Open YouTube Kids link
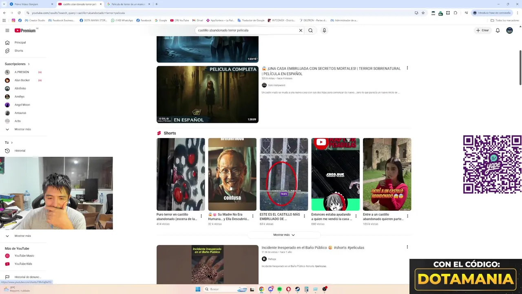 pos(23,264)
